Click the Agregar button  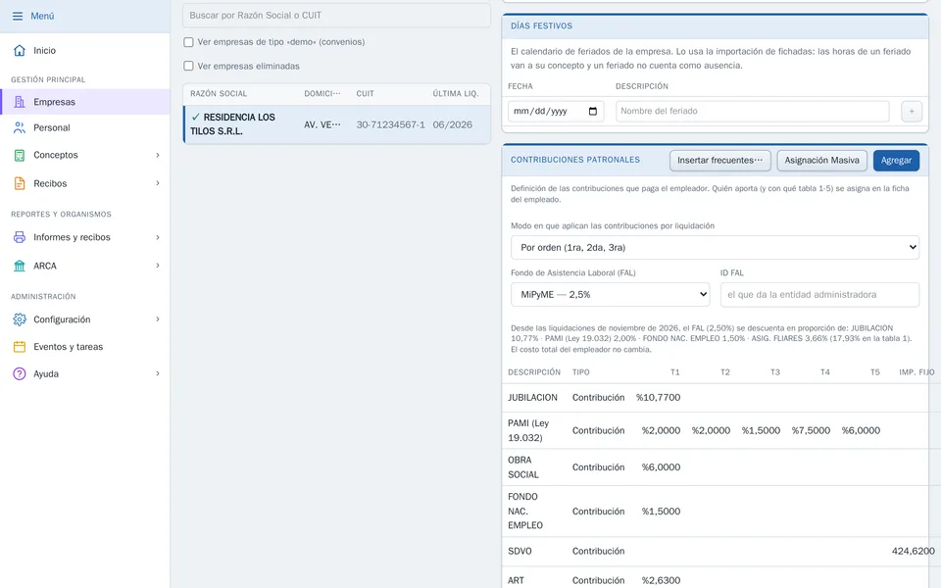coord(896,160)
